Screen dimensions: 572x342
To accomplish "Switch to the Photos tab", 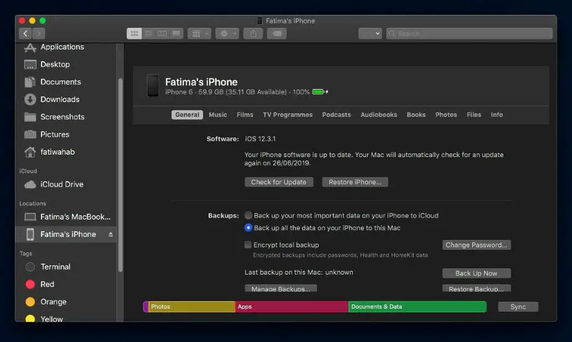I will pos(446,115).
